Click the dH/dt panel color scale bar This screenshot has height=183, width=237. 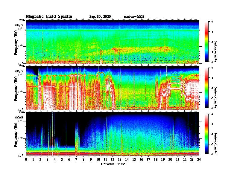(206, 42)
